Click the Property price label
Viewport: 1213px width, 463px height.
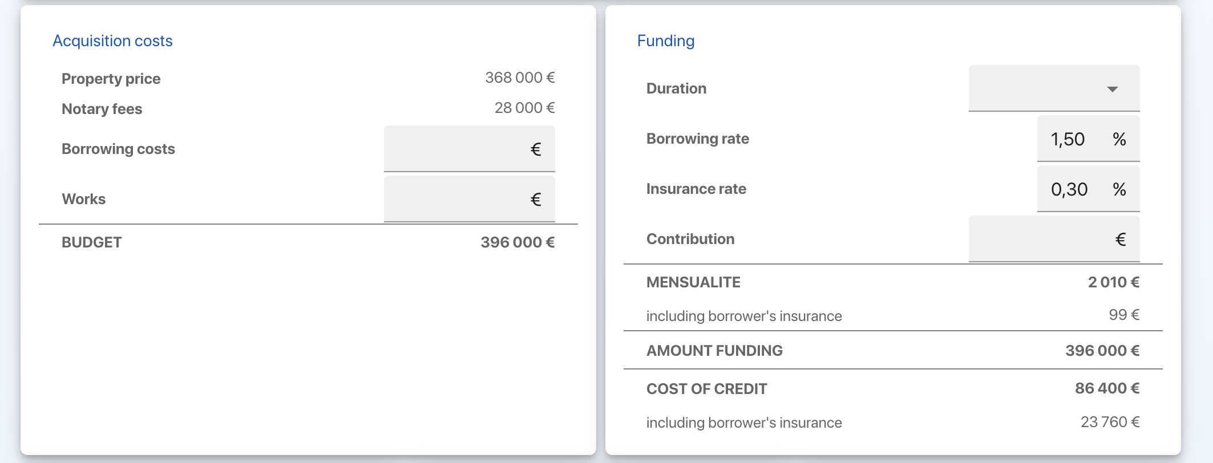pyautogui.click(x=111, y=79)
